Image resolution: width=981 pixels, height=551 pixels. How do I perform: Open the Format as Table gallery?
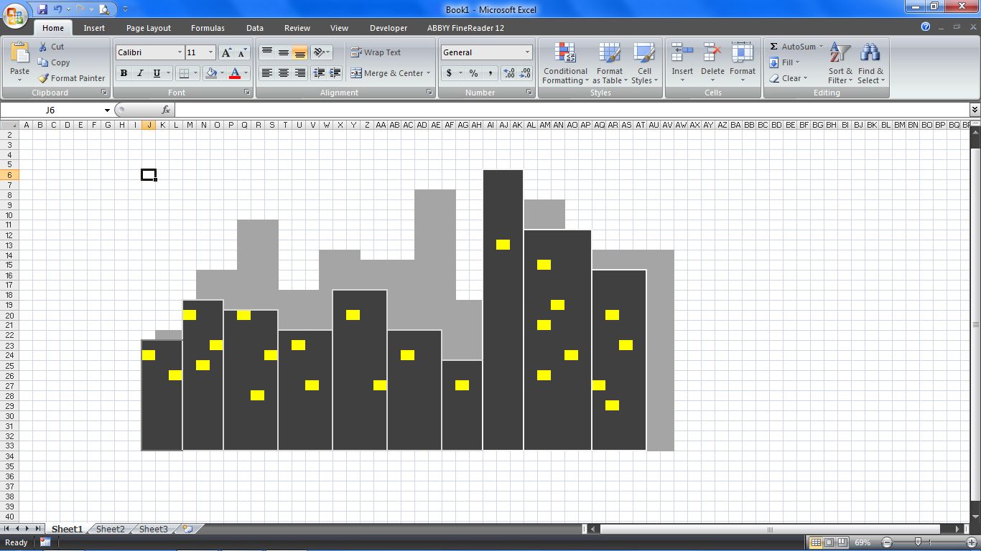(x=609, y=63)
